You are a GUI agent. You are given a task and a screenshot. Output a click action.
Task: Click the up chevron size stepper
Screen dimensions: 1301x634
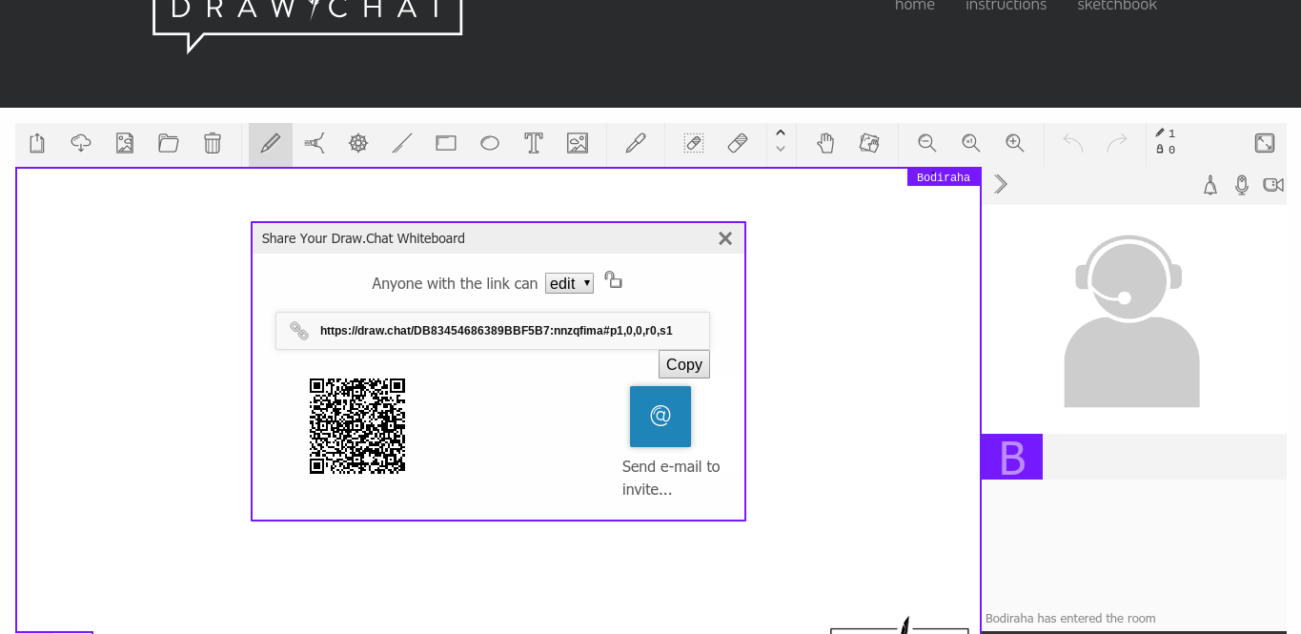tap(781, 133)
